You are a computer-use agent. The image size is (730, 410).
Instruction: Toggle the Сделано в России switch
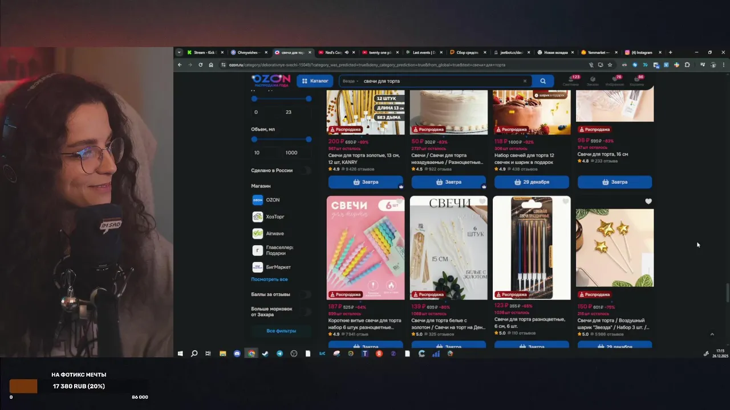coord(307,170)
